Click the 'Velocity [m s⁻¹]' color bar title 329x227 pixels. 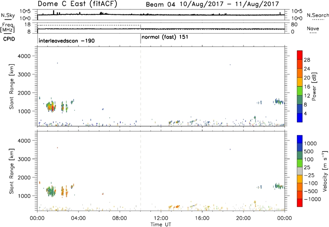point(325,171)
